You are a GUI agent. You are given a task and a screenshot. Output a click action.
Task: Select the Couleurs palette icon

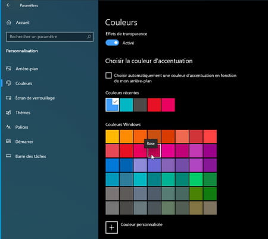point(8,83)
